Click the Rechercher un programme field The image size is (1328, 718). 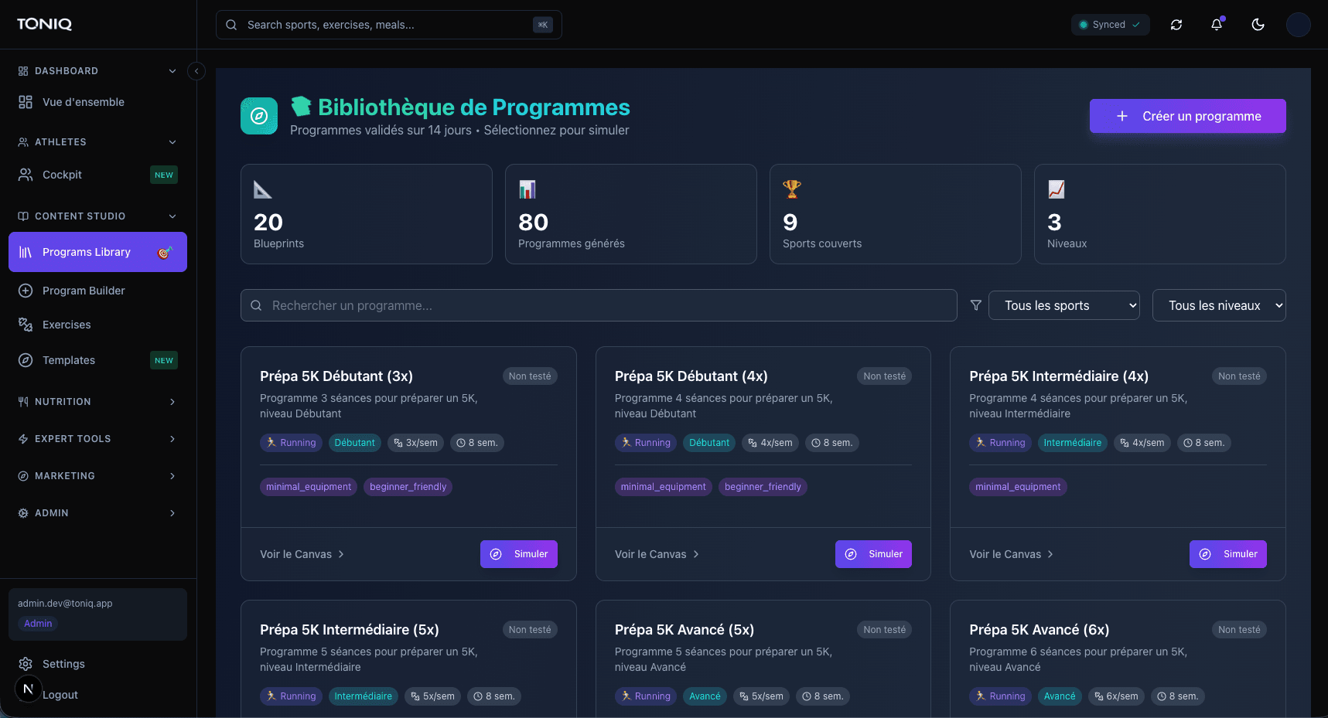599,305
